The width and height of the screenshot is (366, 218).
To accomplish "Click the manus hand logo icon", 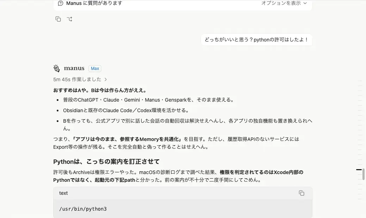I will [56, 68].
